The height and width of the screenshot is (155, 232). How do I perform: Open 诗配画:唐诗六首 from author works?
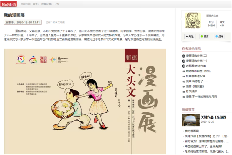coord(196,66)
